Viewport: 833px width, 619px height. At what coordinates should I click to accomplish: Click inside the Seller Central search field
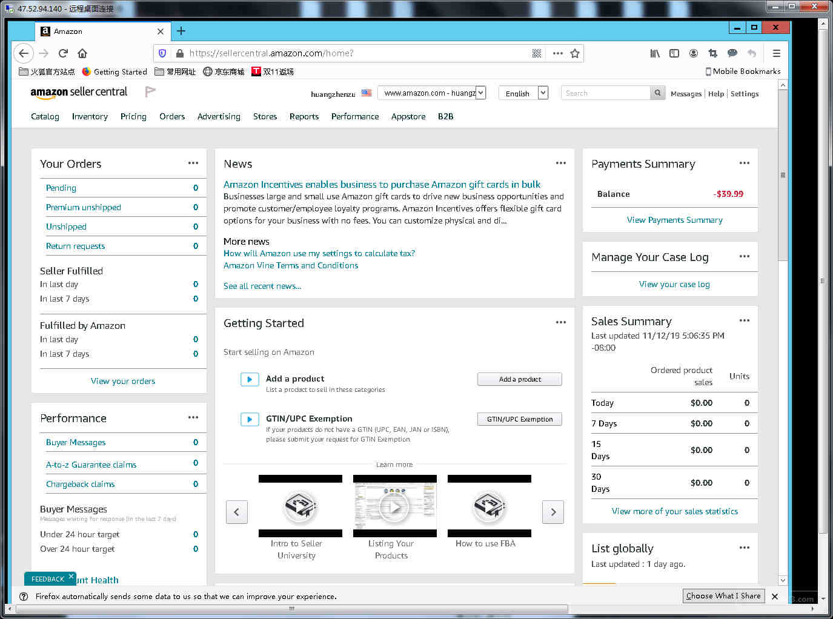605,93
